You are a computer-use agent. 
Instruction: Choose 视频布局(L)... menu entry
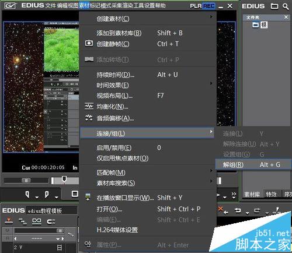click(x=148, y=96)
